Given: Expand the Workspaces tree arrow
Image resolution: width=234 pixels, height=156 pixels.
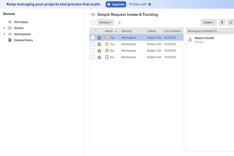Looking at the screenshot, I should click(4, 34).
